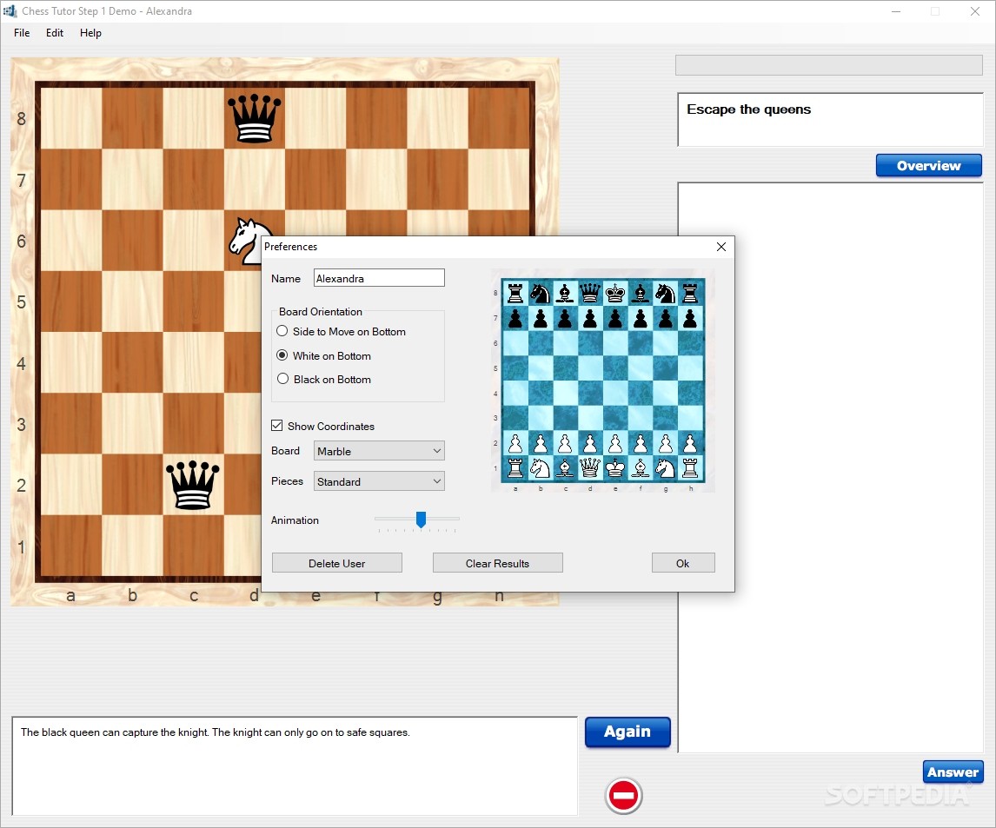The width and height of the screenshot is (996, 828).
Task: Click the Animation speed slider handle
Action: click(421, 520)
